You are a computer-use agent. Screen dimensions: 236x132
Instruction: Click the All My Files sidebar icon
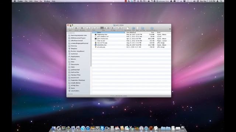[69, 85]
